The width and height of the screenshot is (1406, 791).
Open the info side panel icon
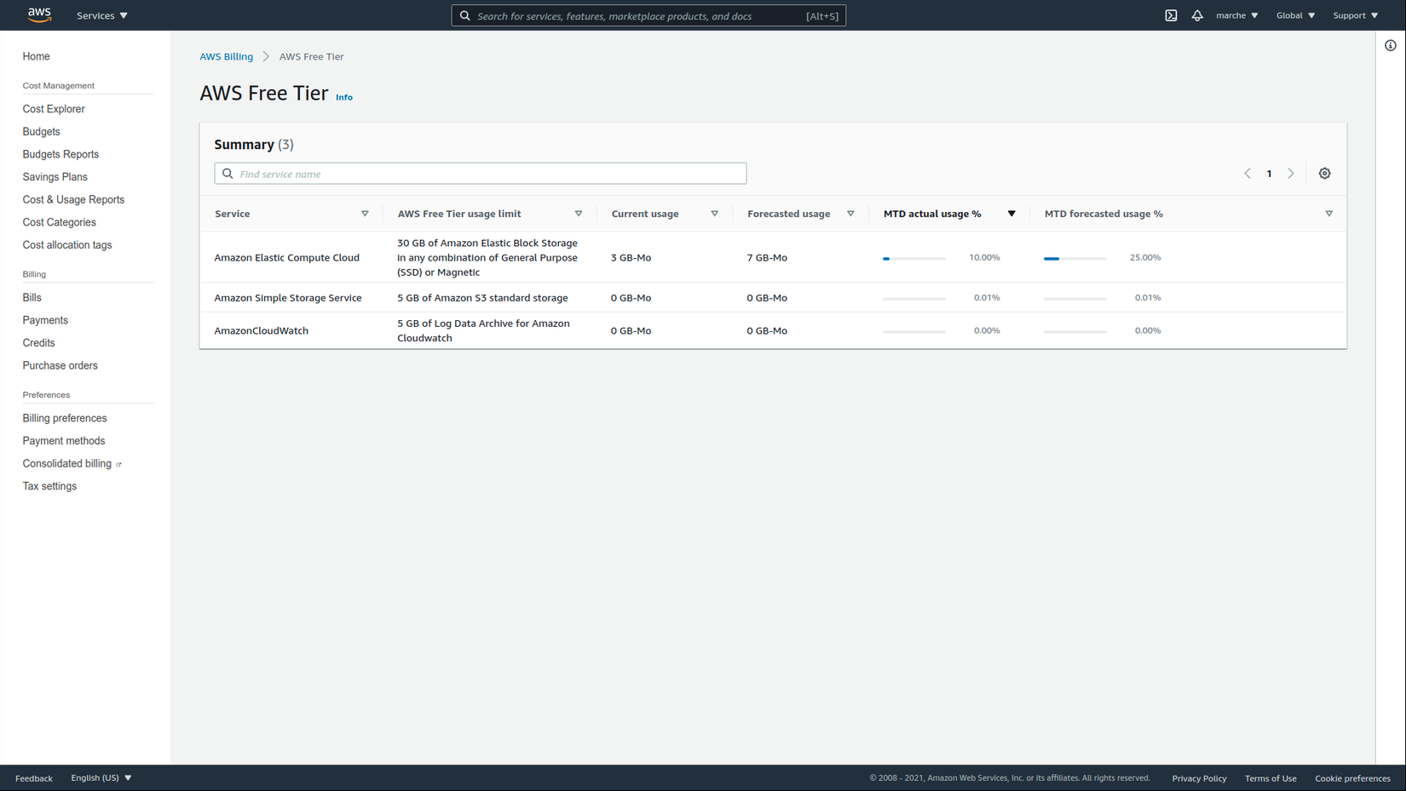tap(1391, 46)
